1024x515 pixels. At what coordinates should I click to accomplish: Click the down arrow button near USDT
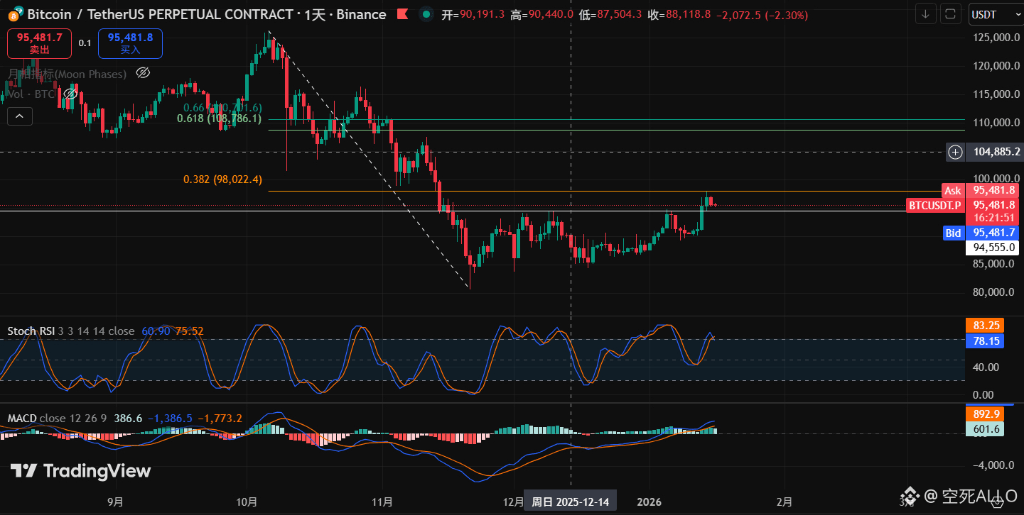[x=925, y=14]
